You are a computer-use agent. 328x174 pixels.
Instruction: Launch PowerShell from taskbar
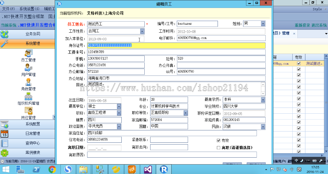36,169
